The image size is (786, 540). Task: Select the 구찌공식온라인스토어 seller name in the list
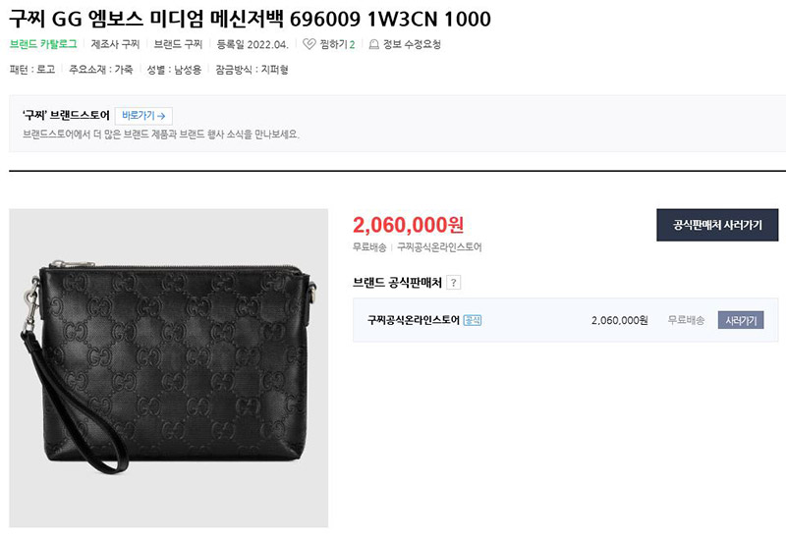pos(414,320)
